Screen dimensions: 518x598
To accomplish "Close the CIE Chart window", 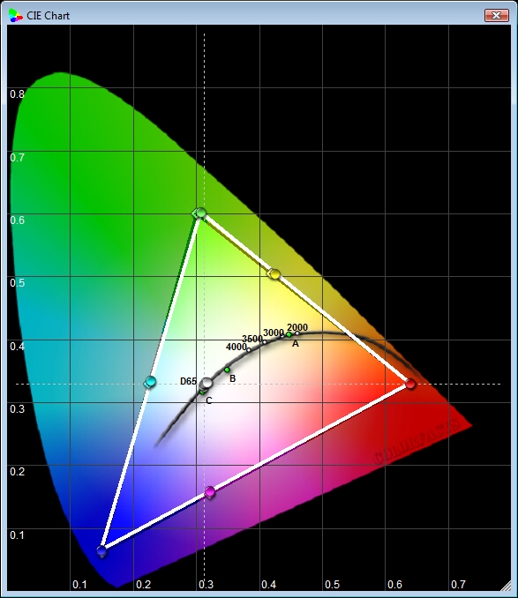I will tap(497, 16).
